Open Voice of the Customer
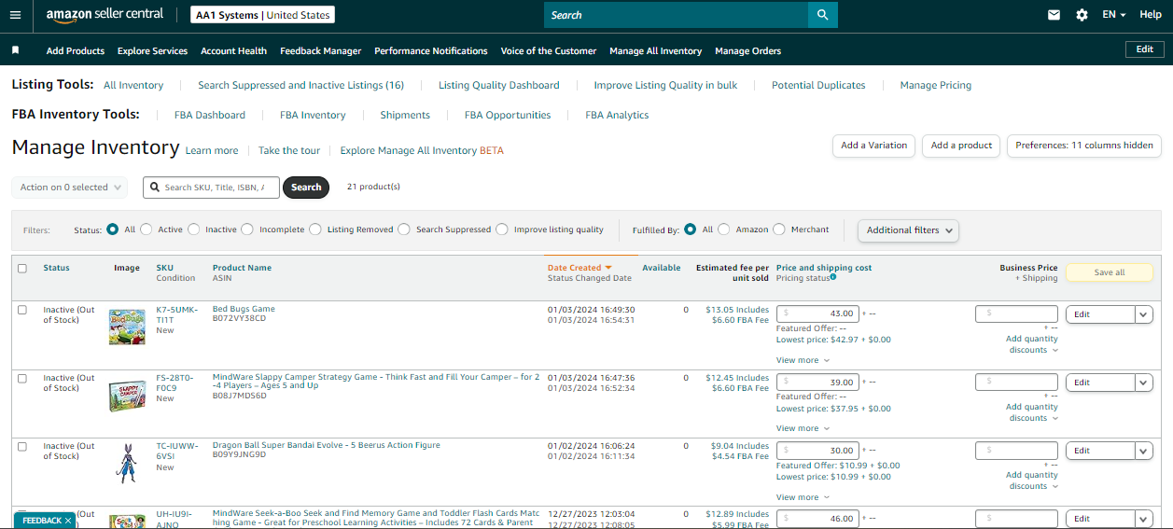 click(549, 50)
